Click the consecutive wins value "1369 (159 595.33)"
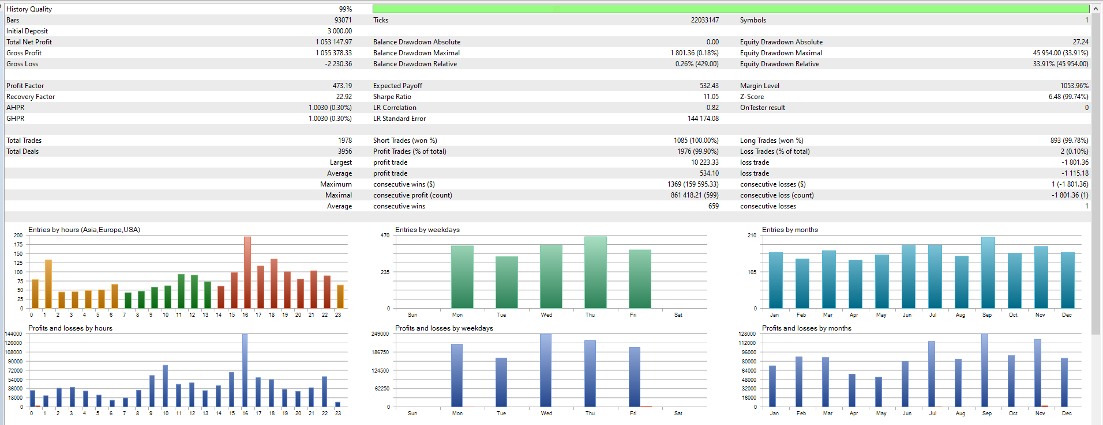1103x425 pixels. point(693,184)
